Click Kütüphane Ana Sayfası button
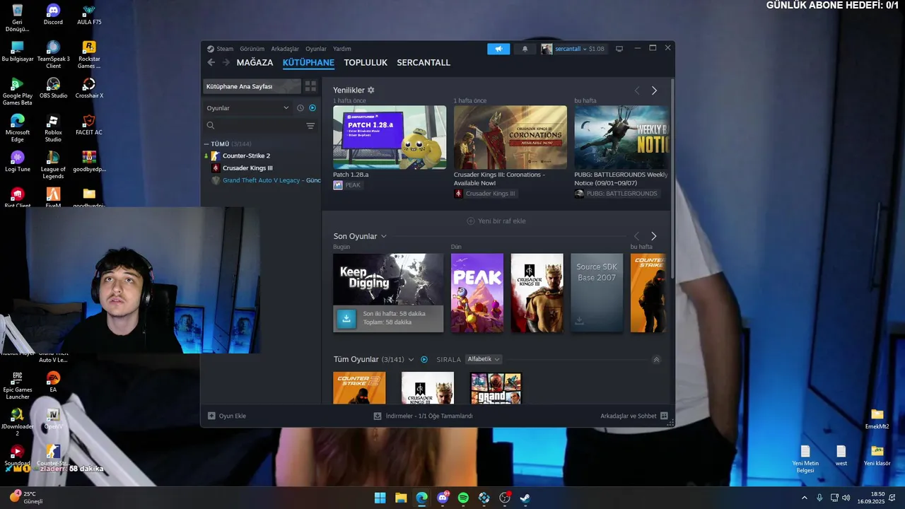 click(x=252, y=86)
